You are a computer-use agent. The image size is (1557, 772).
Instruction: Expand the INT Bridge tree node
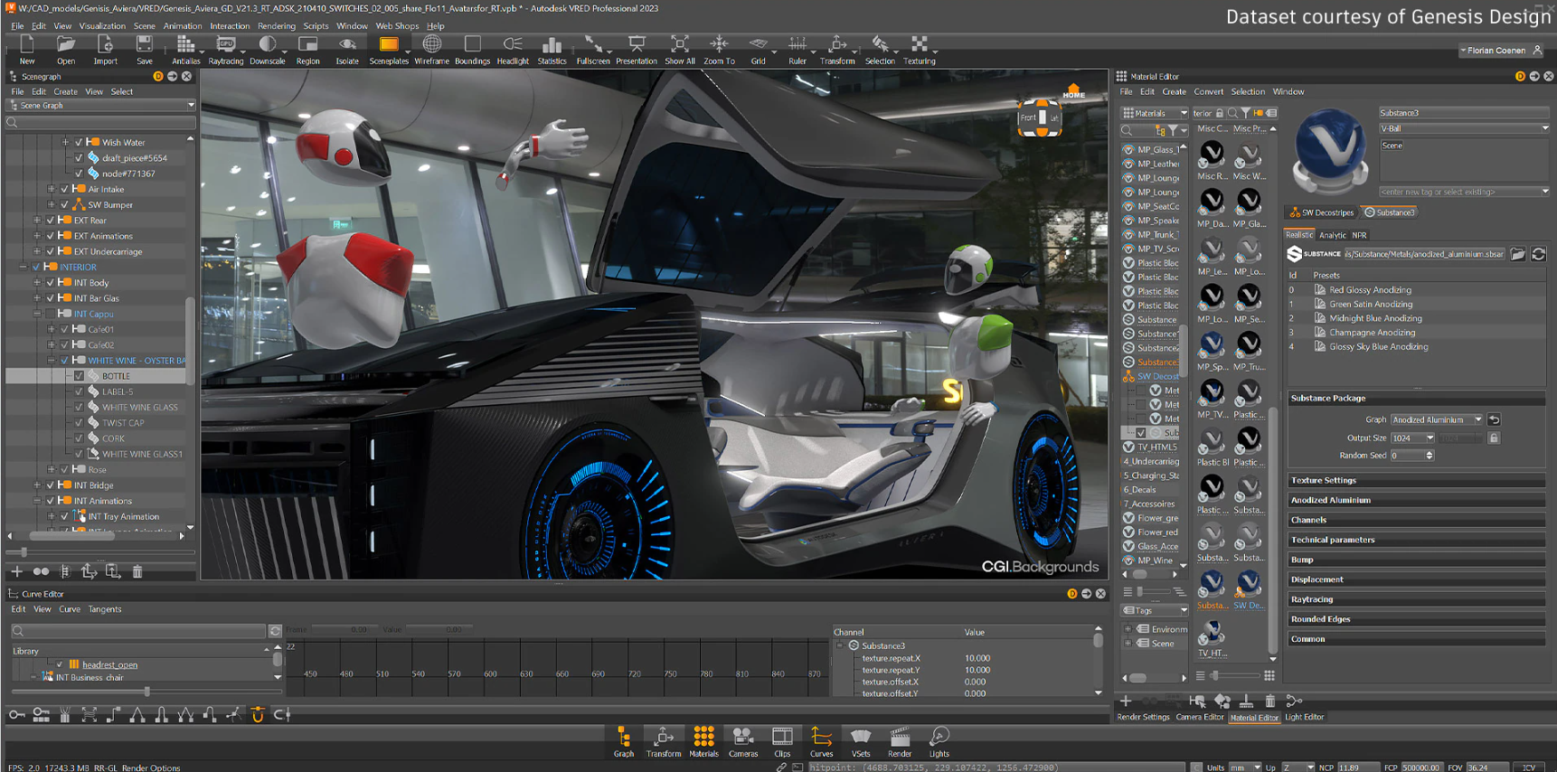(37, 485)
